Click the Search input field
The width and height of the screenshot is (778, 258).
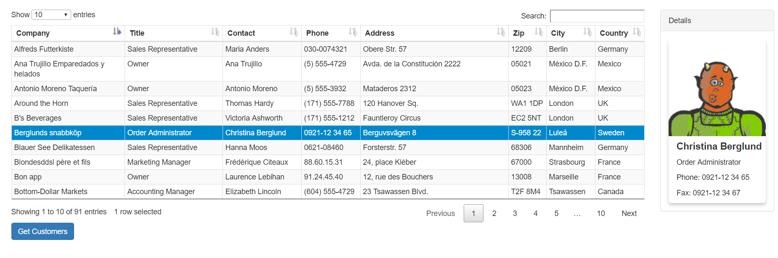597,16
